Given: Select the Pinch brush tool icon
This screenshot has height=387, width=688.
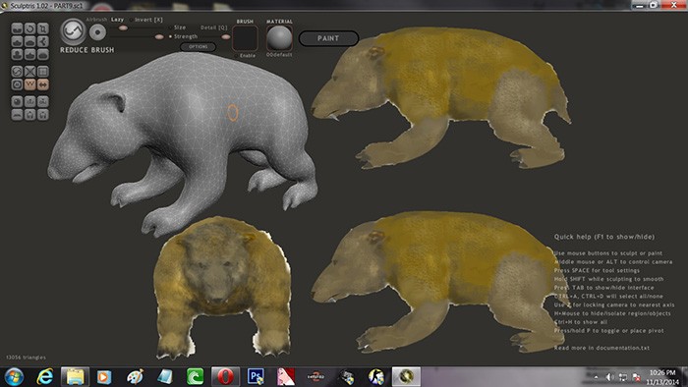Looking at the screenshot, I should 29,55.
